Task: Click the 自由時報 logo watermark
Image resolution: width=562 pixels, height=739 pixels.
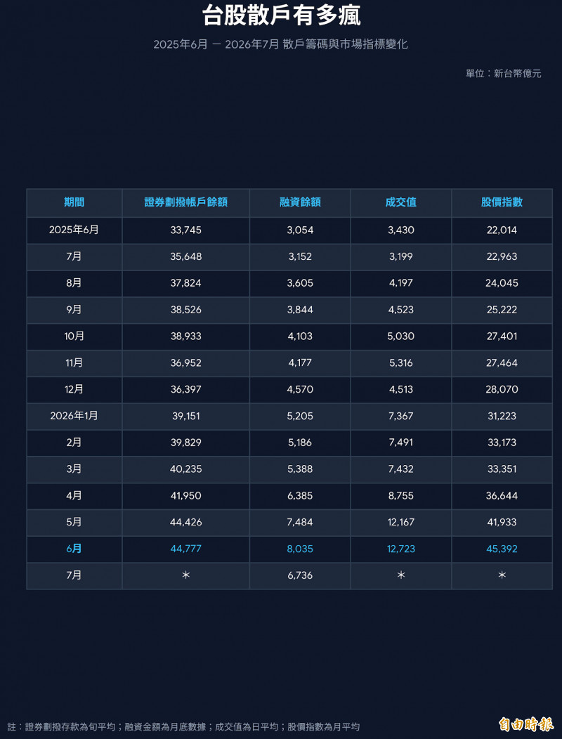Action: 526,724
